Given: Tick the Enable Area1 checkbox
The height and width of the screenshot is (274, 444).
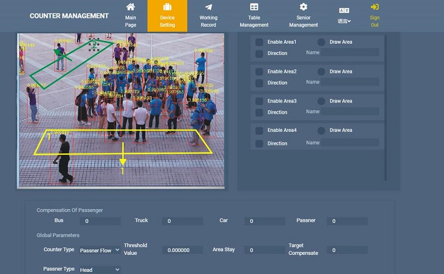Looking at the screenshot, I should (x=259, y=42).
